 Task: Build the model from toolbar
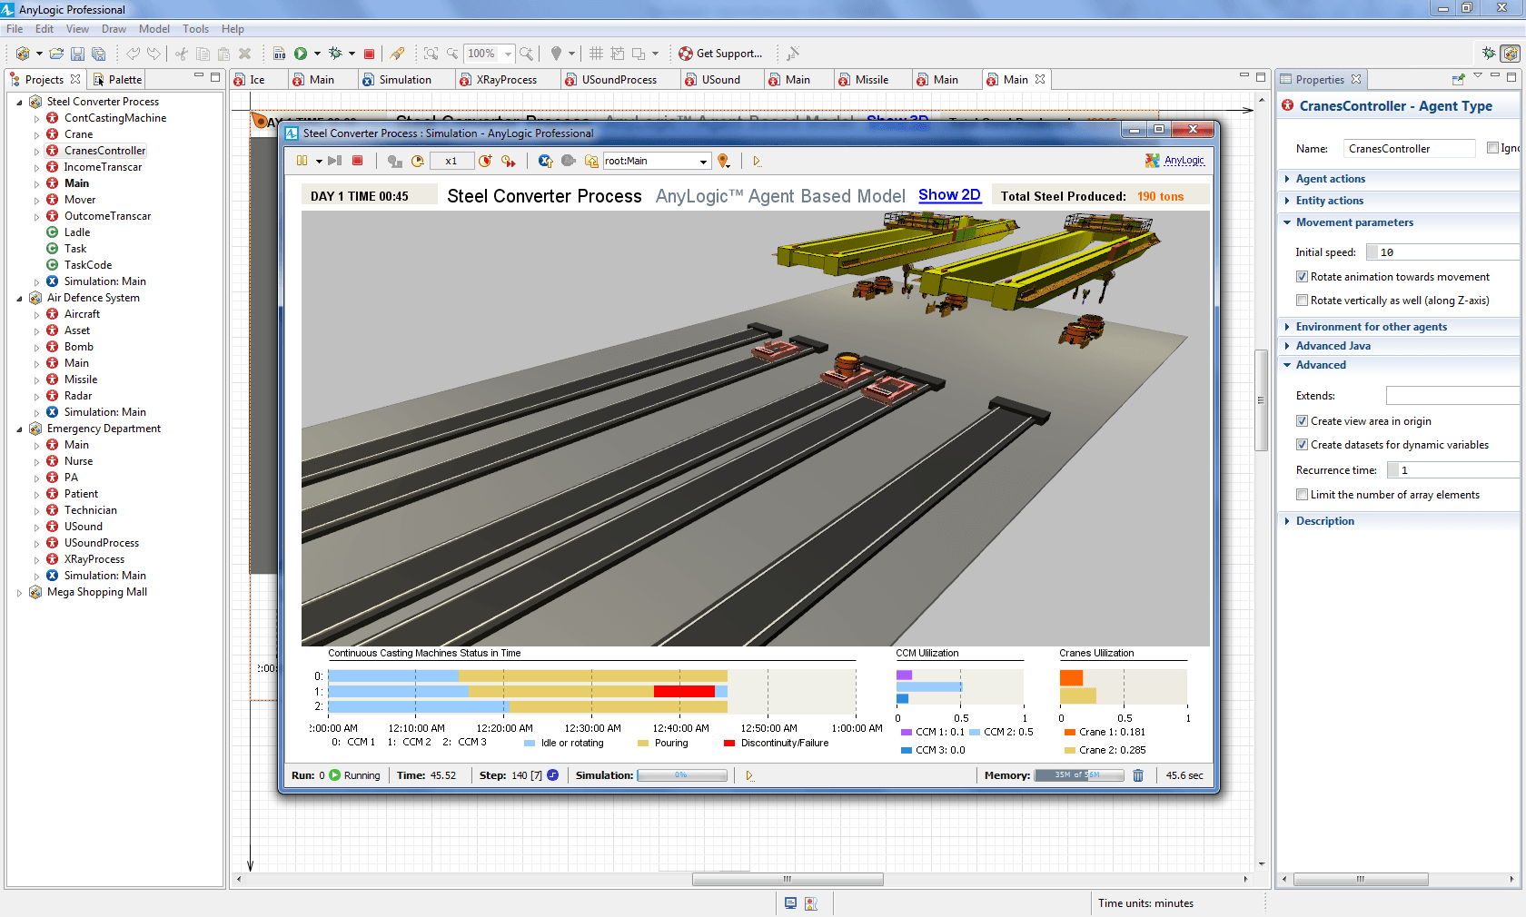coord(279,54)
